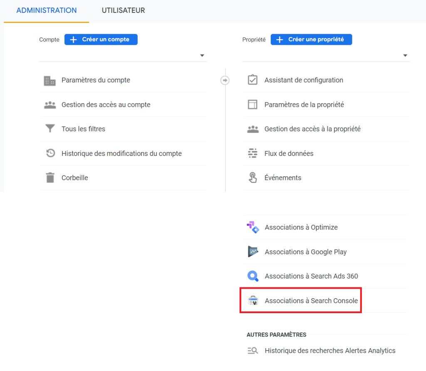This screenshot has width=426, height=371.
Task: Click the data streams icon for Flux de données
Action: 253,153
